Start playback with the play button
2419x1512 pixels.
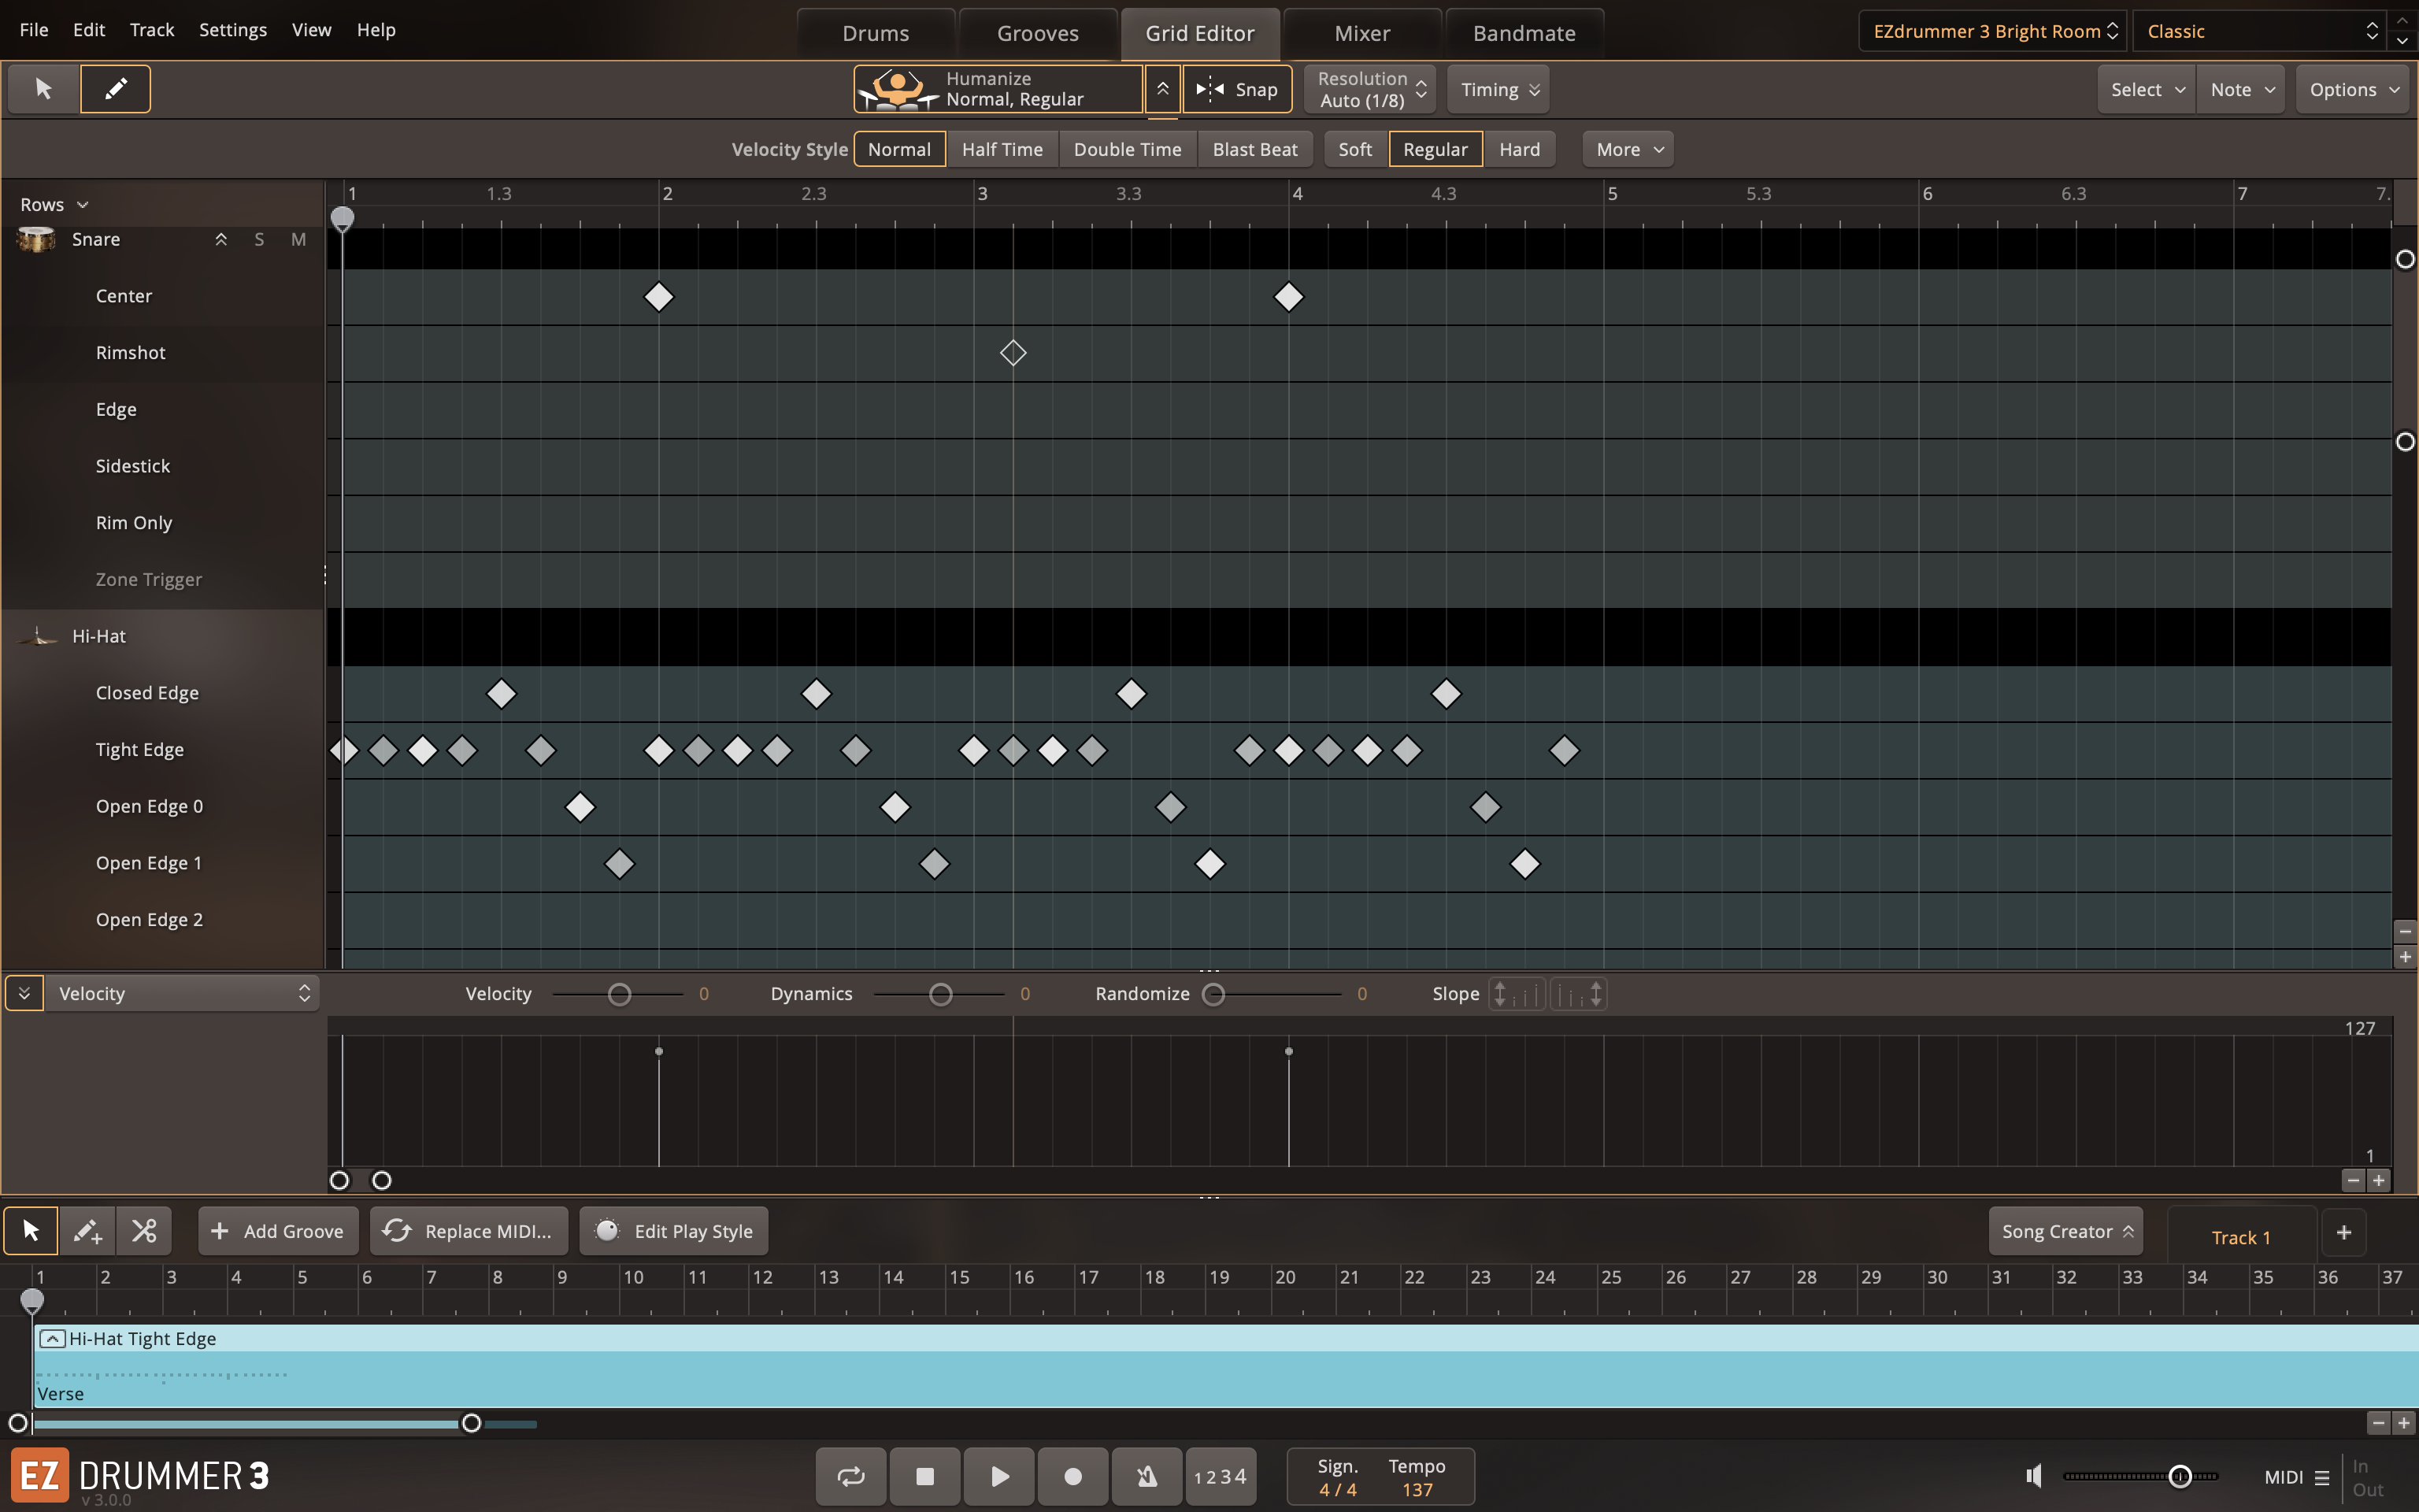pyautogui.click(x=998, y=1476)
